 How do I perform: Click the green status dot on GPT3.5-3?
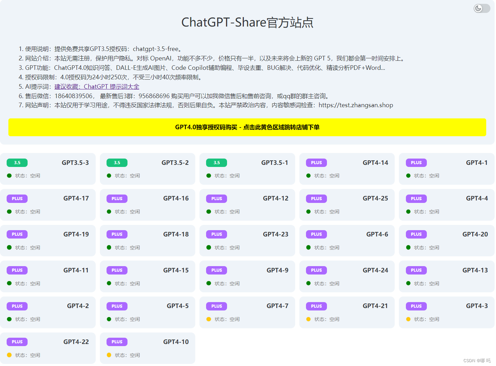tap(9, 176)
